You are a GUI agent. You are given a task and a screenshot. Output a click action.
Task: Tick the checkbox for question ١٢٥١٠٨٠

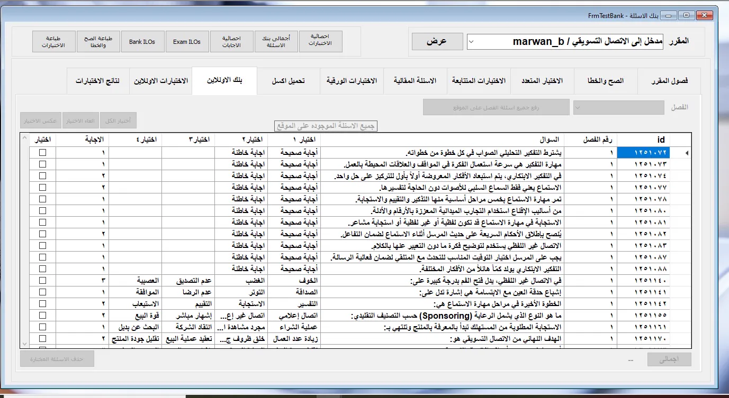pos(43,210)
